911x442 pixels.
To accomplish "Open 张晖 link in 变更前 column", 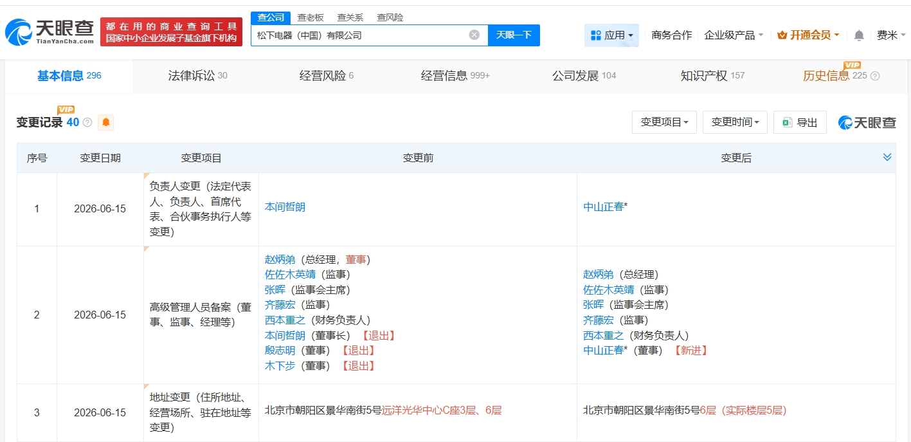I will tap(275, 290).
